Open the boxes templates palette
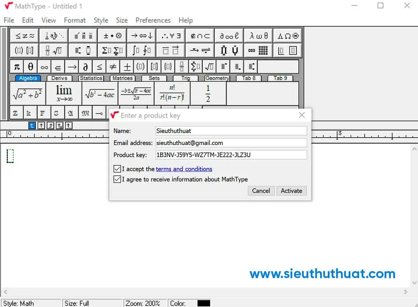The width and height of the screenshot is (418, 307). click(288, 51)
